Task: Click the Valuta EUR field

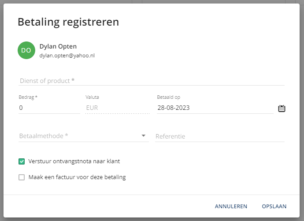Action: pyautogui.click(x=118, y=108)
